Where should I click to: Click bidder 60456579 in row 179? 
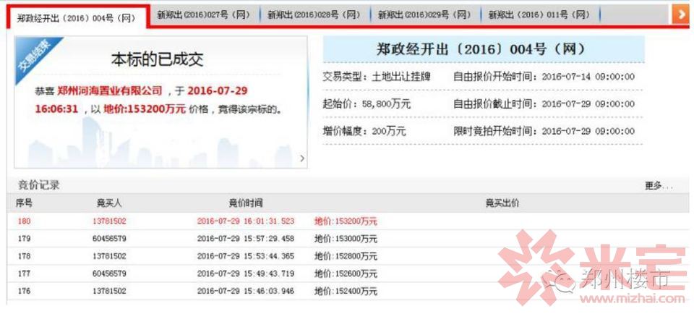109,239
